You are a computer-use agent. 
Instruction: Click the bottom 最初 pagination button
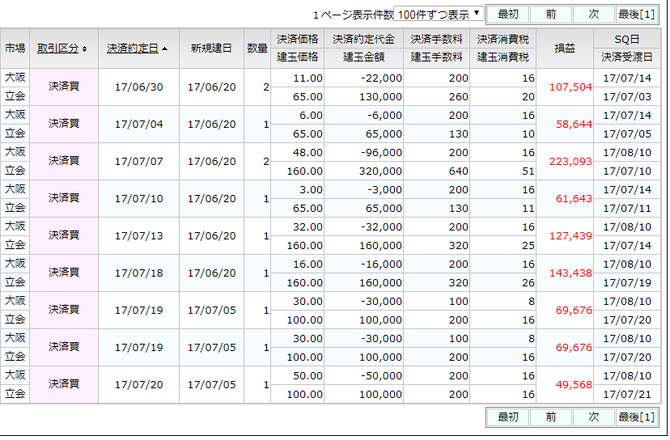(x=507, y=417)
